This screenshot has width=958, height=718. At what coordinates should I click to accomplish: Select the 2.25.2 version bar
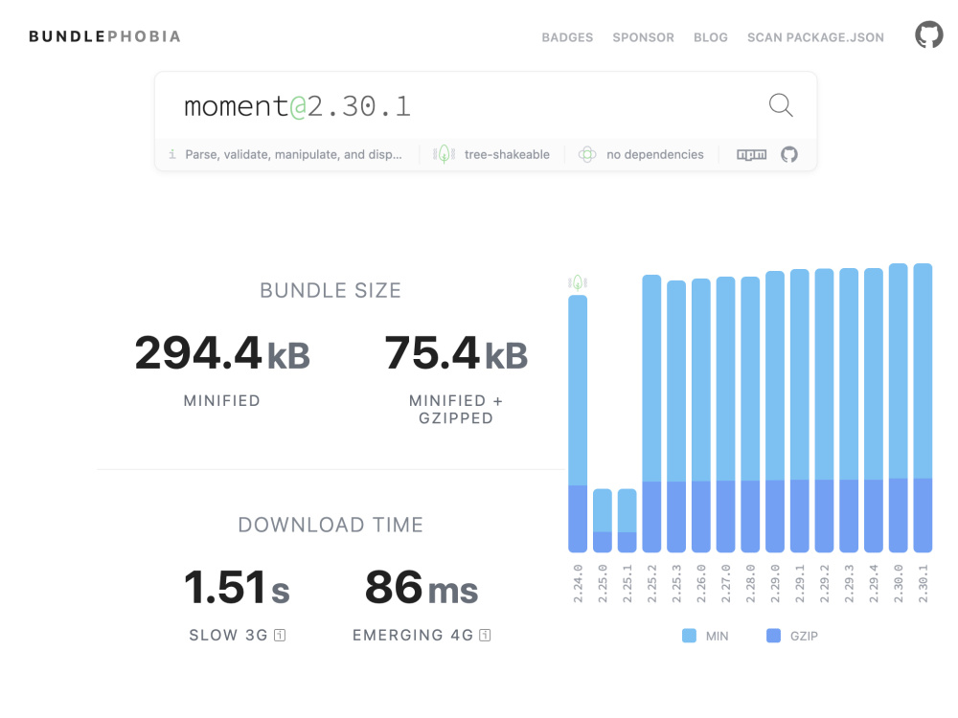(x=651, y=414)
